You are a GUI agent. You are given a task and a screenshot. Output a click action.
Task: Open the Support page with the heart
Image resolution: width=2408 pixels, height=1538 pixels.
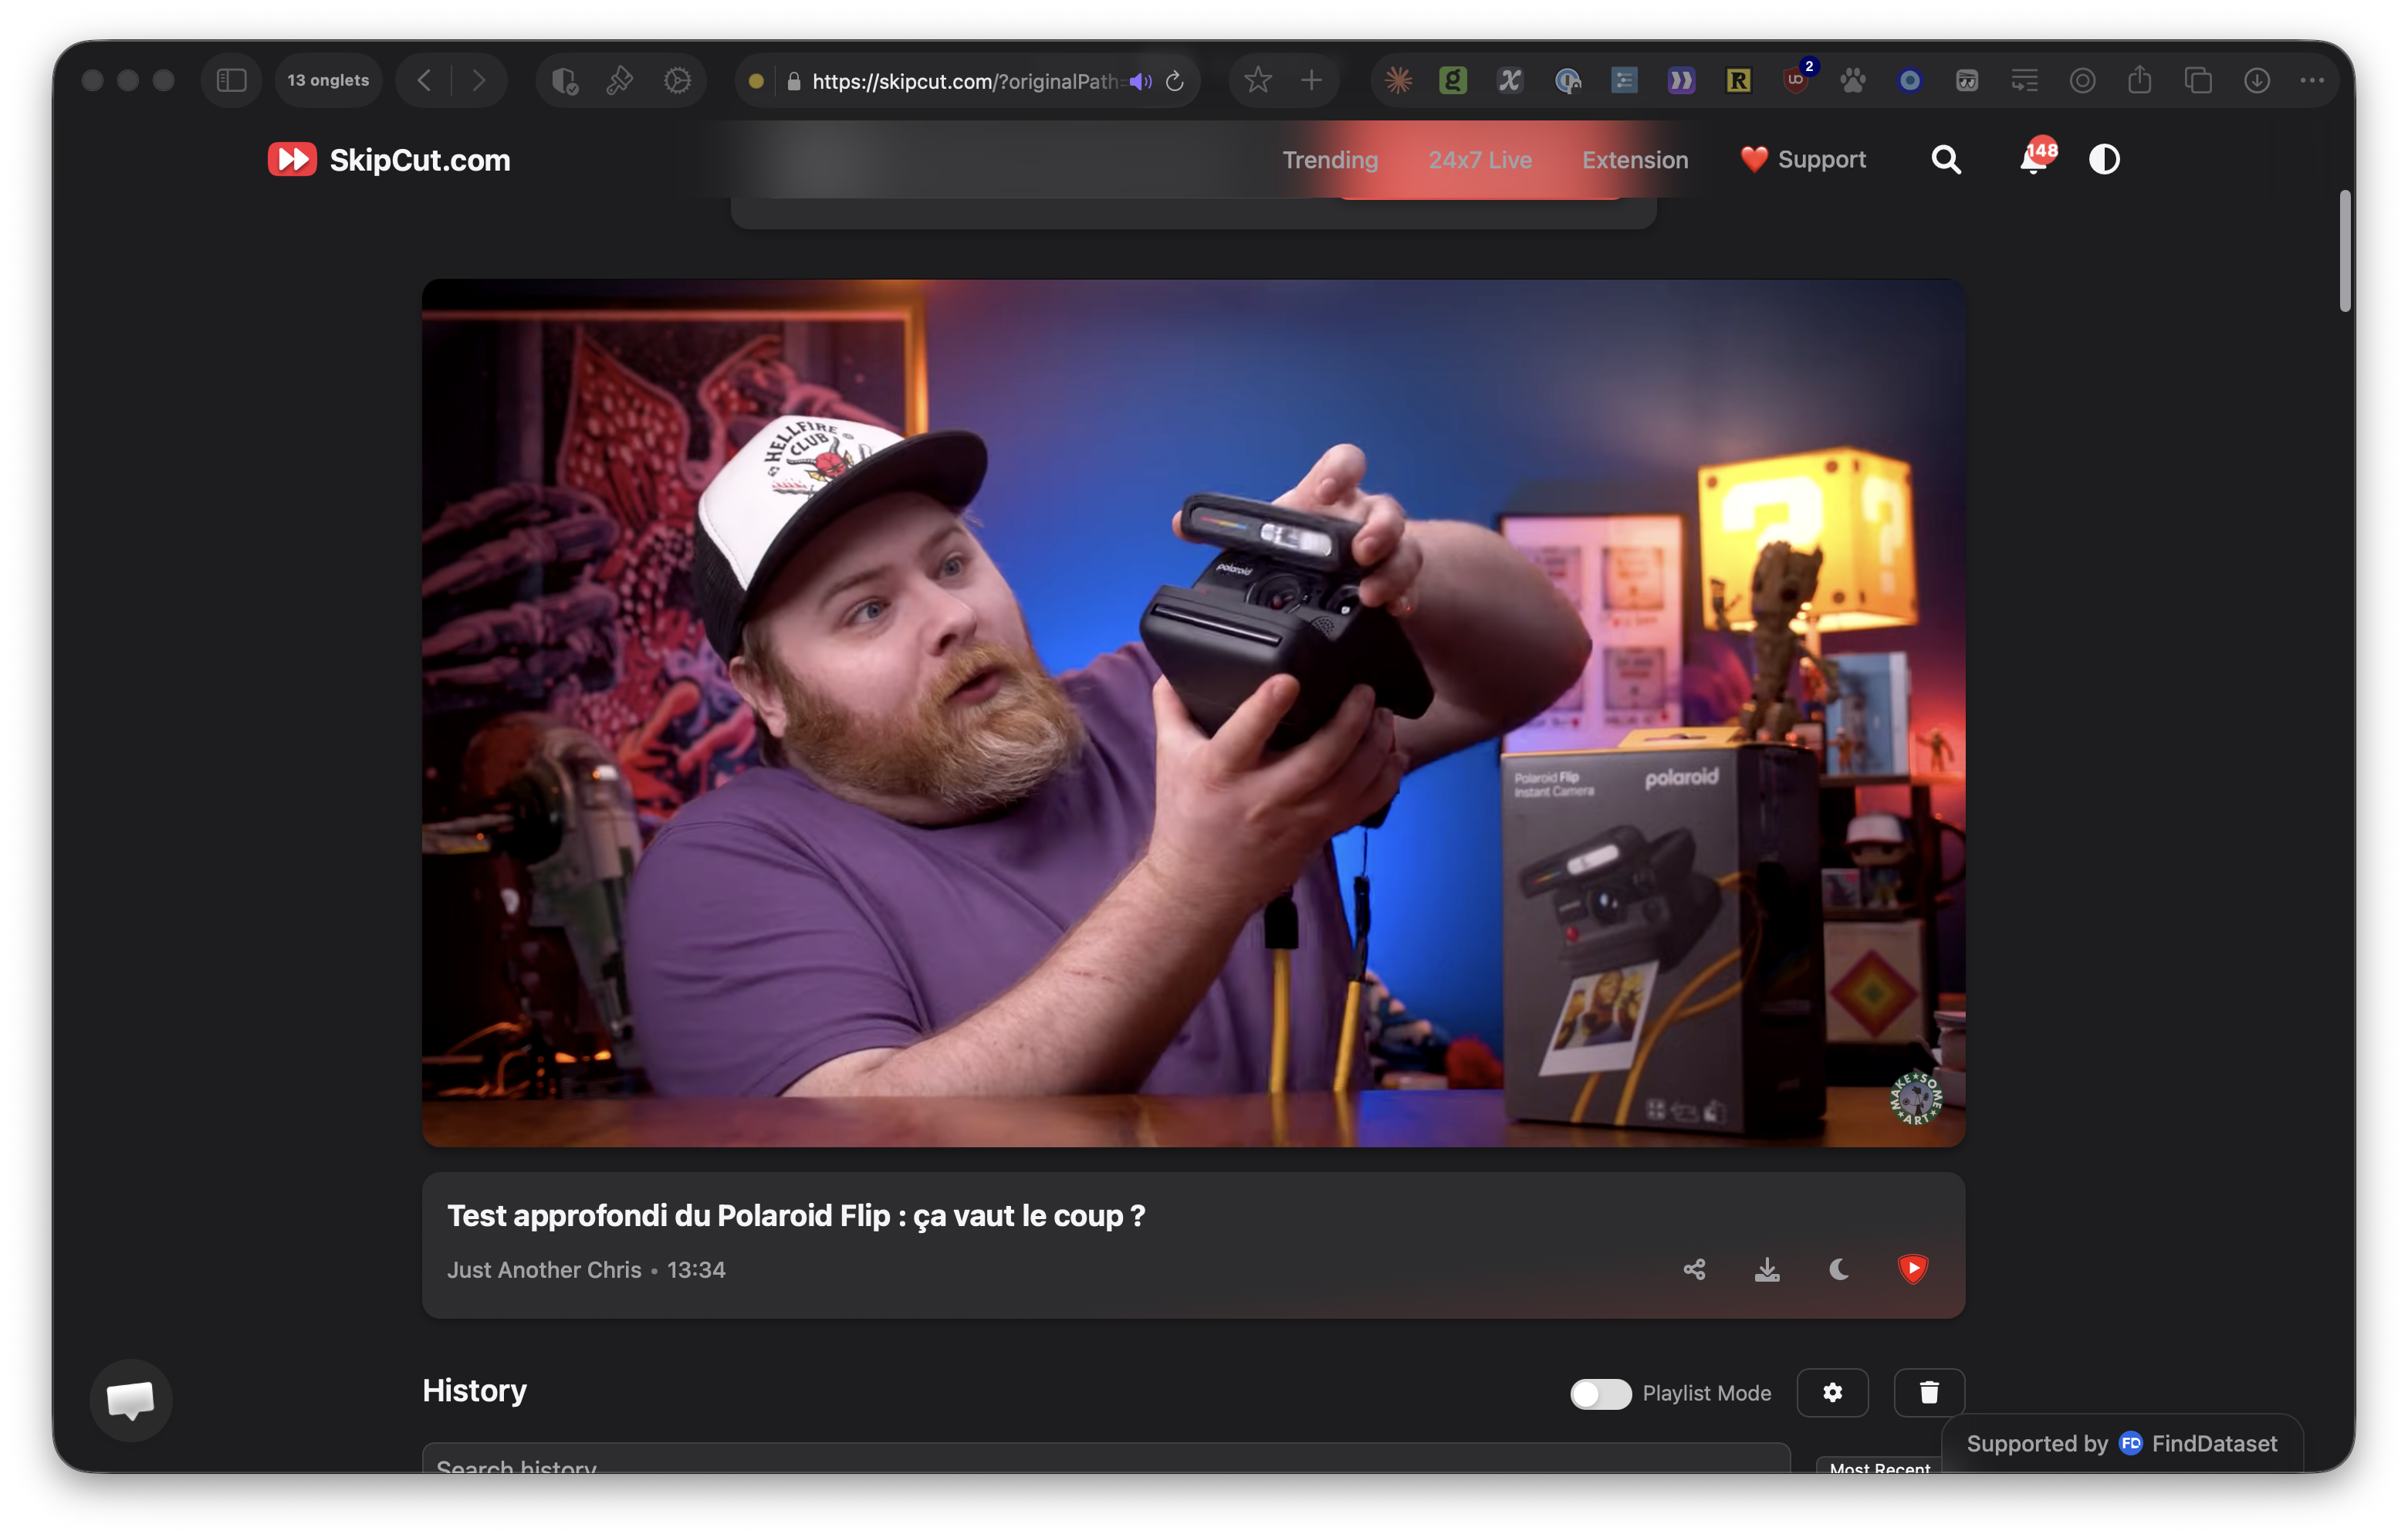point(1802,159)
